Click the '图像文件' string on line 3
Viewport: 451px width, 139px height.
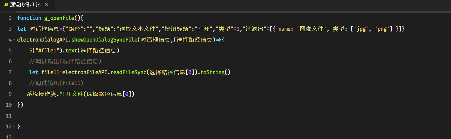(312, 29)
